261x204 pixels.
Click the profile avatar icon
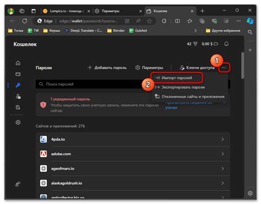click(x=11, y=11)
